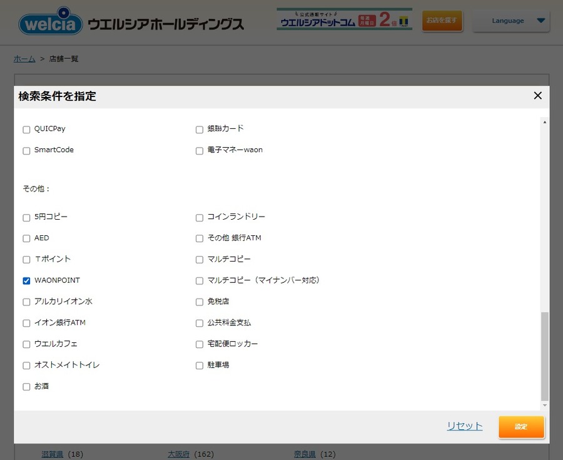563x460 pixels.
Task: Tick the 駐車場 checkbox
Action: click(x=200, y=365)
